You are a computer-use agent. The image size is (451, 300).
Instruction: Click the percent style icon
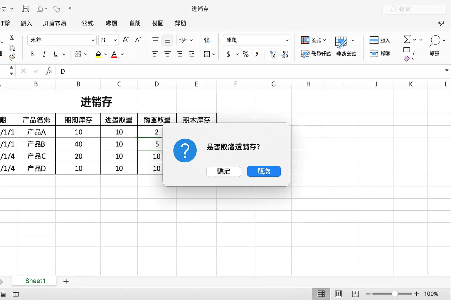click(245, 54)
